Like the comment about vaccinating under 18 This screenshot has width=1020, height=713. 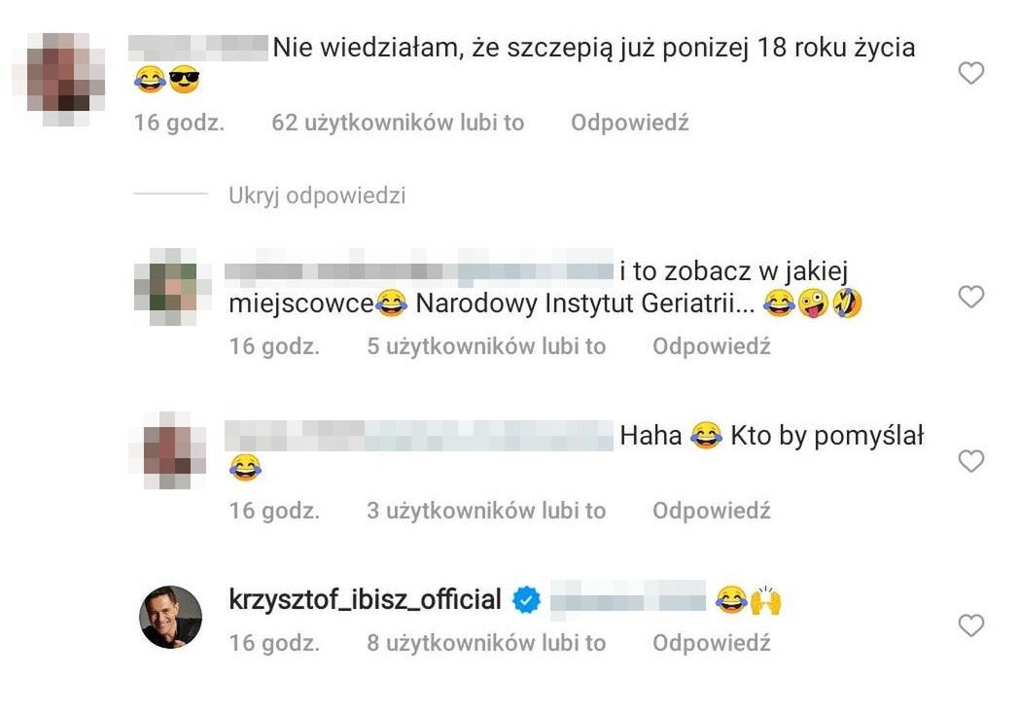(970, 73)
